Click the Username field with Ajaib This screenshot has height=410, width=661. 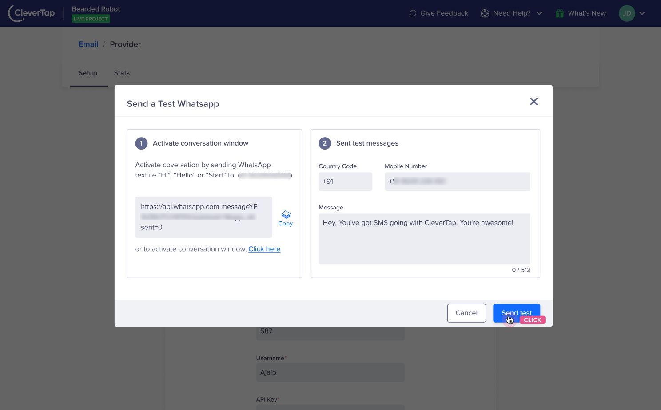[330, 372]
